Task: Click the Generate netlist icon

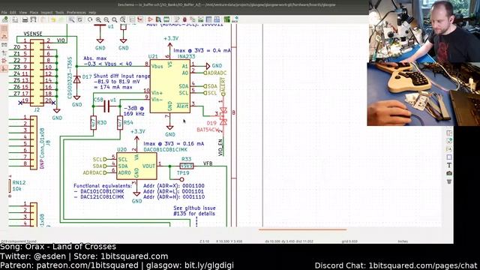Action: coord(201,19)
